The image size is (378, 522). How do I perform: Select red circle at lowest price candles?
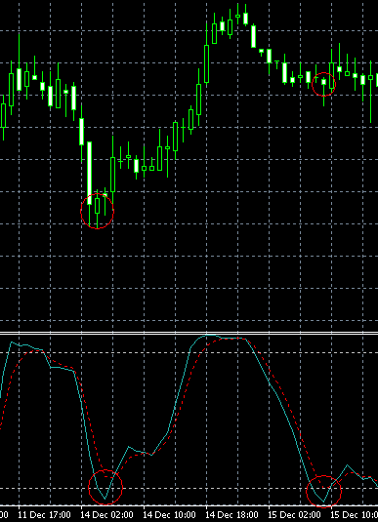click(x=98, y=211)
